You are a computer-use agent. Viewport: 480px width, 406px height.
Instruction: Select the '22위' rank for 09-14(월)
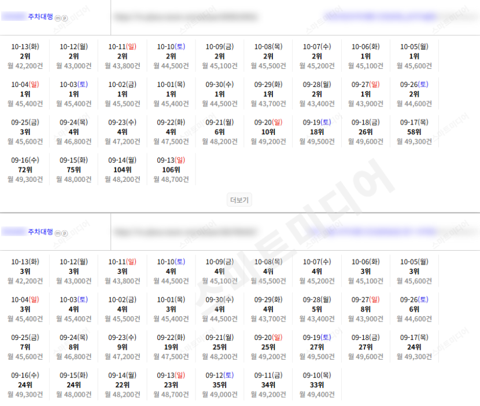pyautogui.click(x=123, y=385)
